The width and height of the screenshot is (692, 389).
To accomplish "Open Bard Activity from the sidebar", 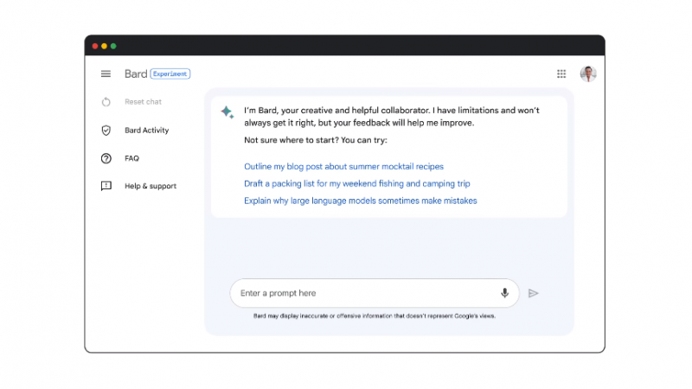I will (x=146, y=131).
